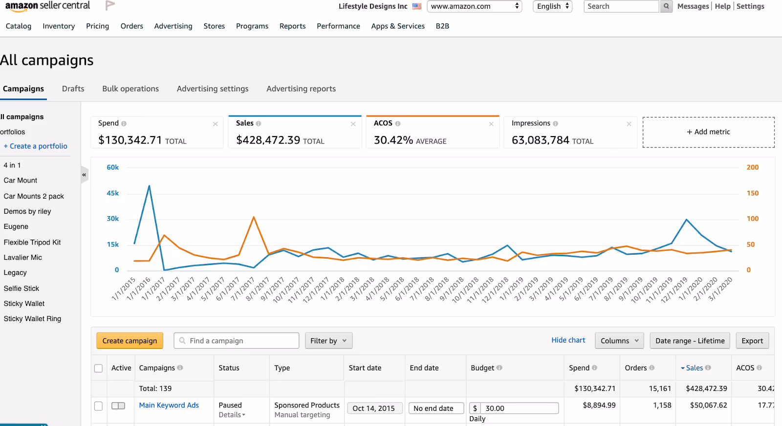Switch to Advertising reports tab
782x426 pixels.
tap(301, 89)
